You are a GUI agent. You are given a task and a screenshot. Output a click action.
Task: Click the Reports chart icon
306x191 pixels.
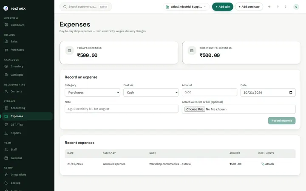click(6, 133)
